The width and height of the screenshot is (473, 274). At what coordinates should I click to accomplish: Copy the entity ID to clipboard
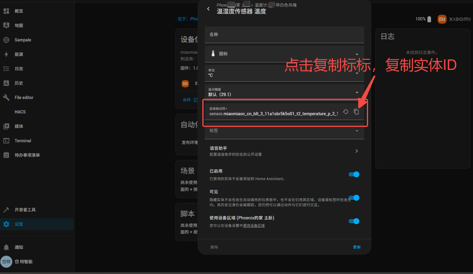click(x=356, y=112)
